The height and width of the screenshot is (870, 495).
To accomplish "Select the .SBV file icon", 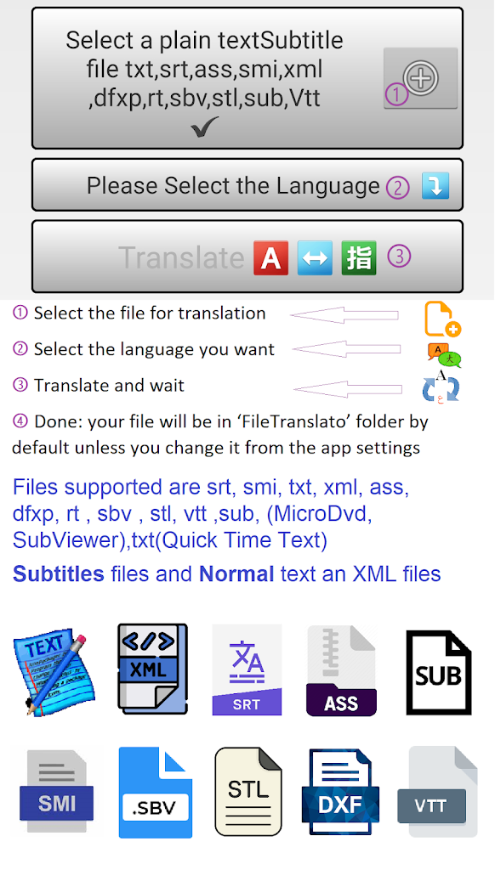I will click(155, 792).
